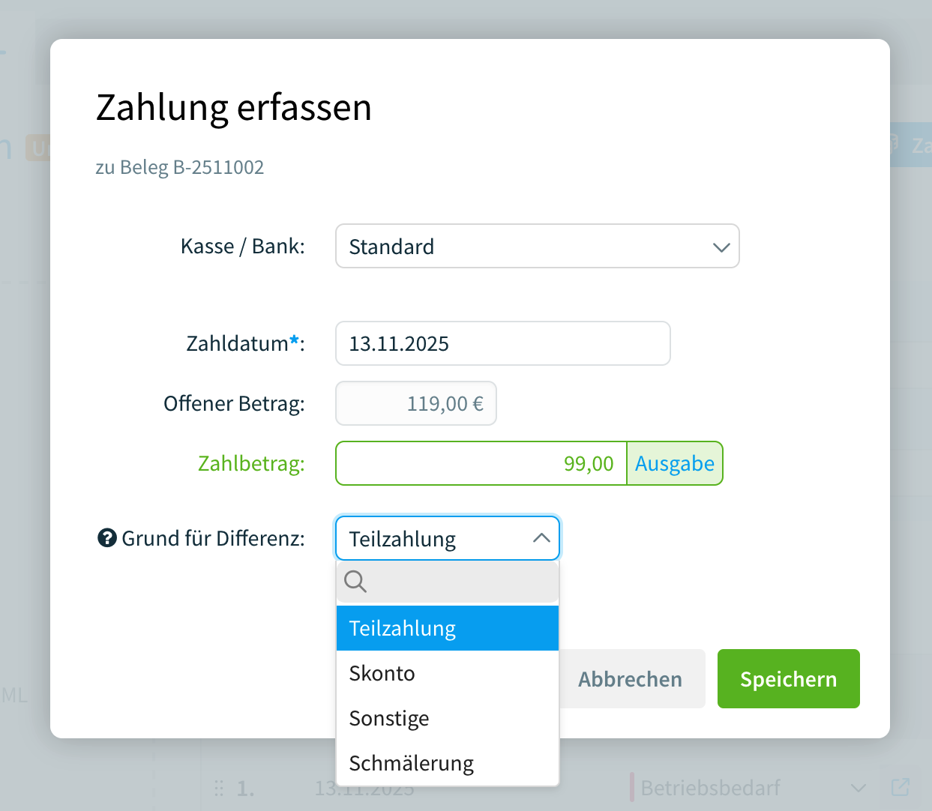
Task: Expand the Betriebsbedarf category dropdown
Action: pos(858,788)
